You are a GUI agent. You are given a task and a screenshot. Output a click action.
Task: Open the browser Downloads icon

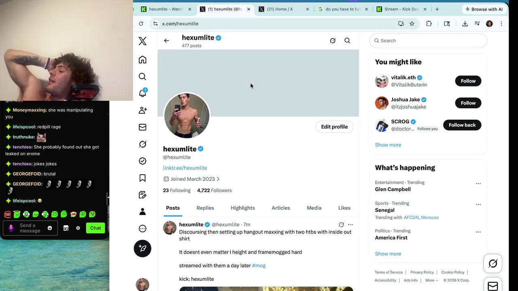[465, 24]
